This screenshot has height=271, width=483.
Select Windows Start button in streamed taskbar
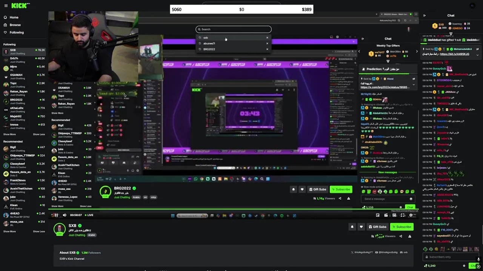coord(172,216)
